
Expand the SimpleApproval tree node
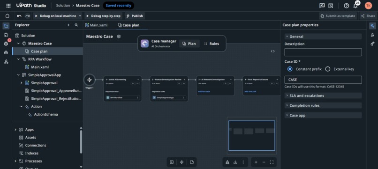click(22, 83)
